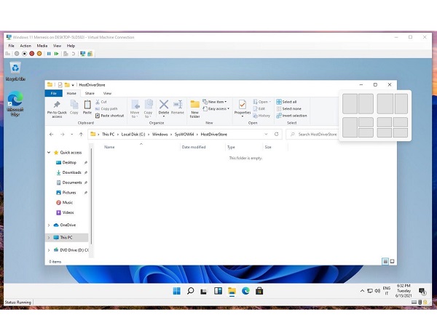Open Task View on the taskbar

tap(204, 292)
